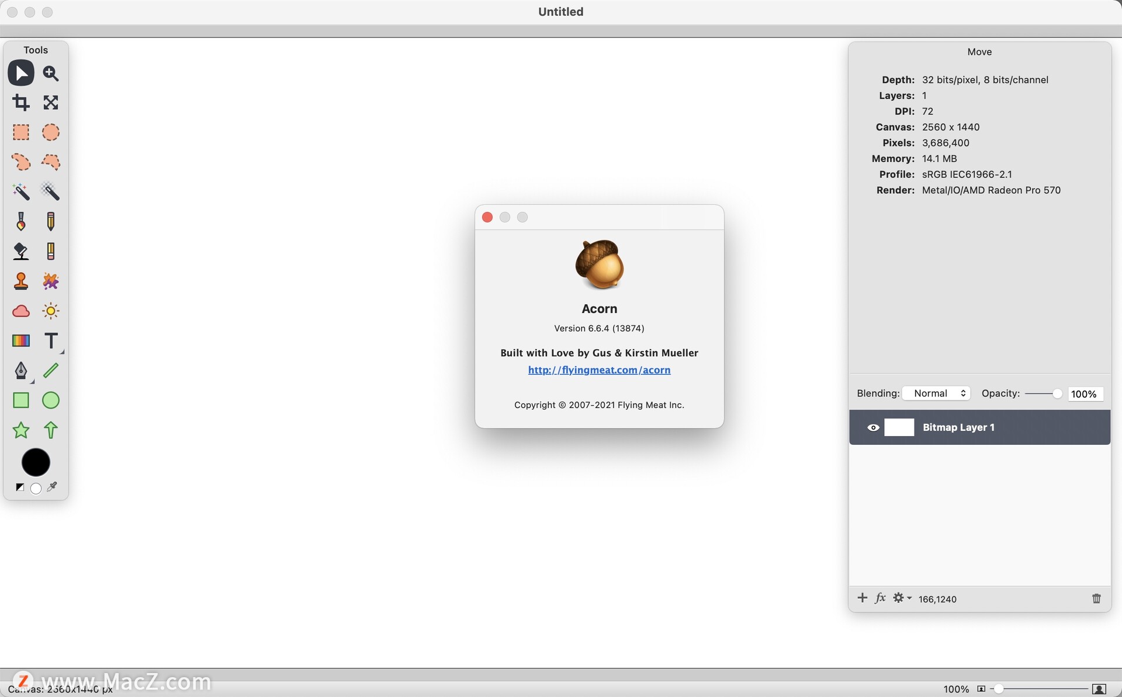
Task: Select the Polygonal Lasso selection tool
Action: (x=51, y=162)
